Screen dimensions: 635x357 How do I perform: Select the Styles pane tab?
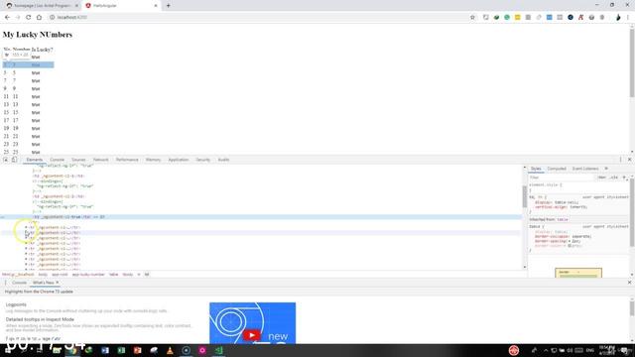pos(536,169)
